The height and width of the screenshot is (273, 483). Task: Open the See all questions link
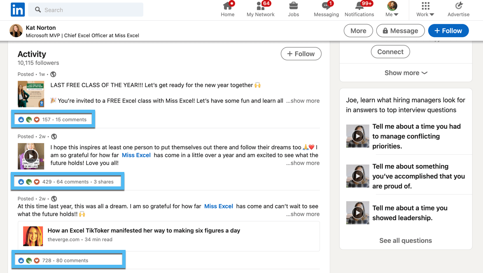click(405, 241)
